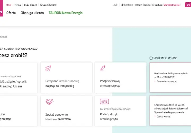This screenshot has height=133, width=191.
Task: Click the pen signing icon
Action: (x=103, y=68)
